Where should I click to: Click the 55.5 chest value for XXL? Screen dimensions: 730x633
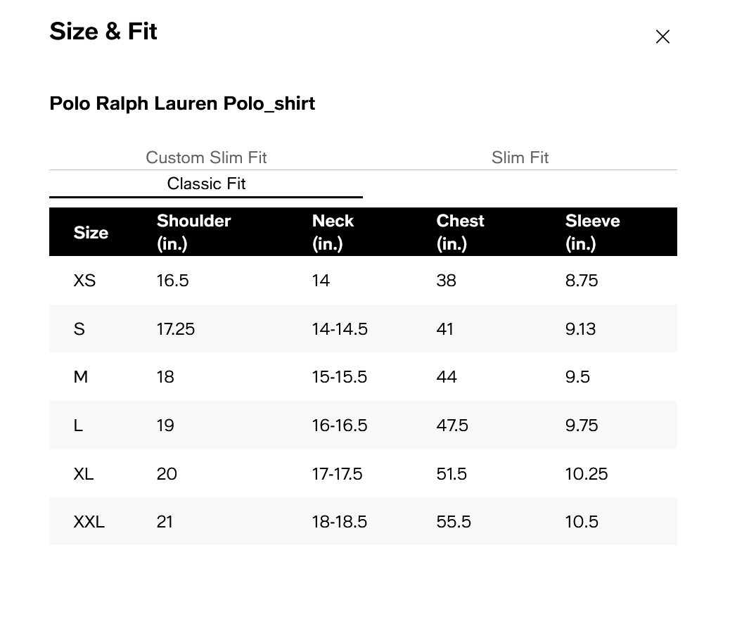pos(454,522)
